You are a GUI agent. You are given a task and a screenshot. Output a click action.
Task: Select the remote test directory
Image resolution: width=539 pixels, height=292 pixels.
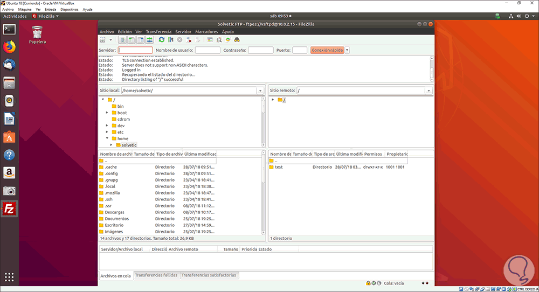pyautogui.click(x=279, y=167)
